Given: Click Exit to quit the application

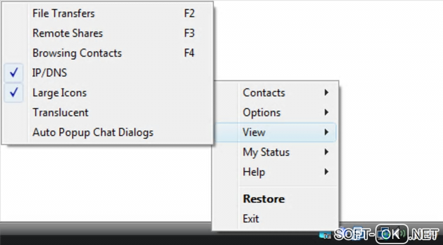Looking at the screenshot, I should pos(251,219).
